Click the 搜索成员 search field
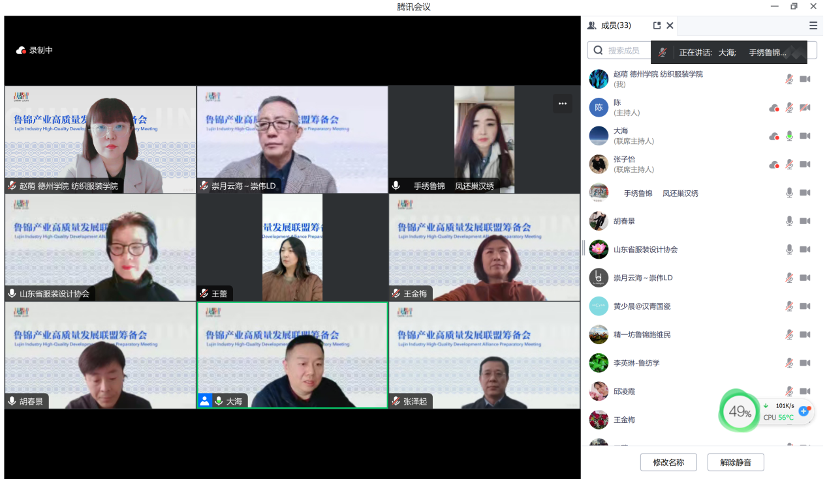Screen dimensions: 827x479 (x=620, y=50)
